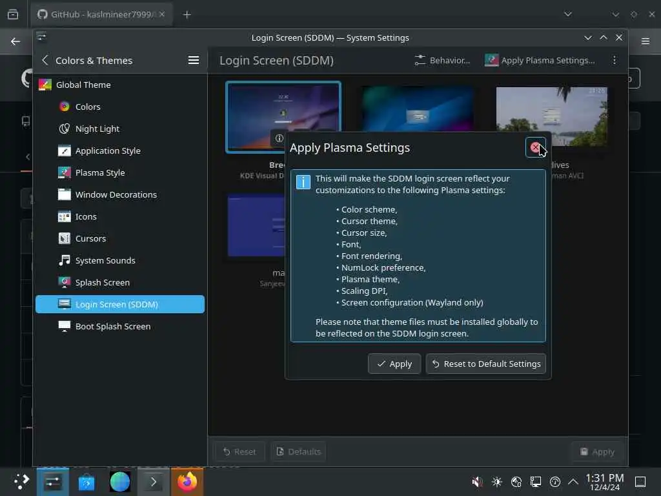
Task: Click the updates tray icon
Action: click(555, 482)
